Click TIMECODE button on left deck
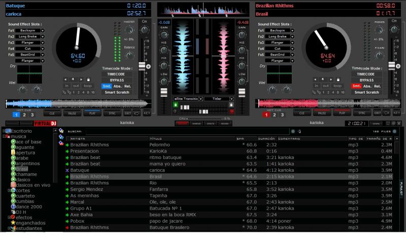Screen dimensions: 406x236 point(116,74)
